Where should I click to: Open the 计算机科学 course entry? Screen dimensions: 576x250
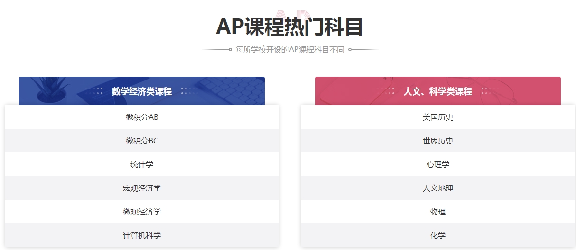pos(142,235)
